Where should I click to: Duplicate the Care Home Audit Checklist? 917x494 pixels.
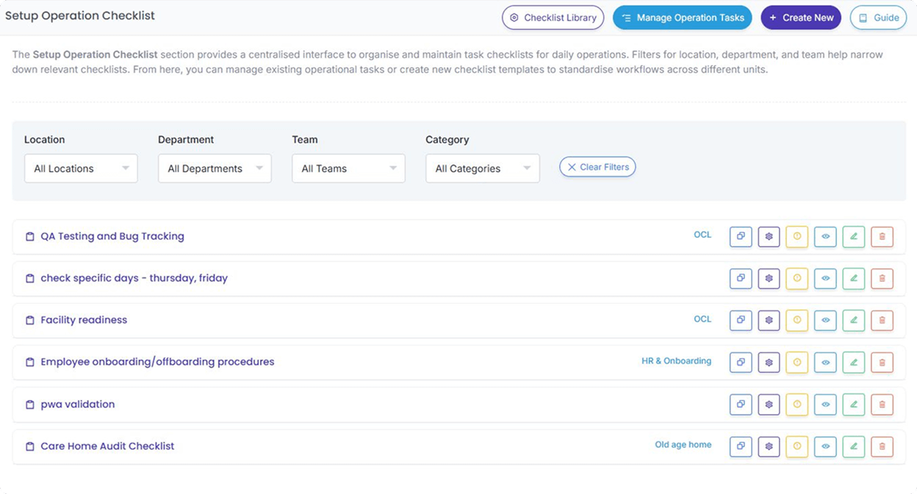(x=741, y=446)
